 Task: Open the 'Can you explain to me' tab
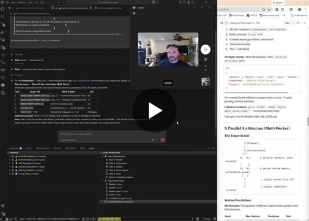coord(111,8)
